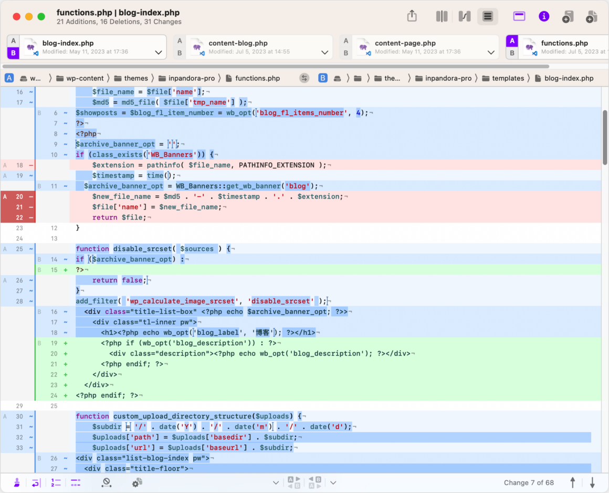
Task: Switch to Fluid comparison view
Action: [x=465, y=16]
